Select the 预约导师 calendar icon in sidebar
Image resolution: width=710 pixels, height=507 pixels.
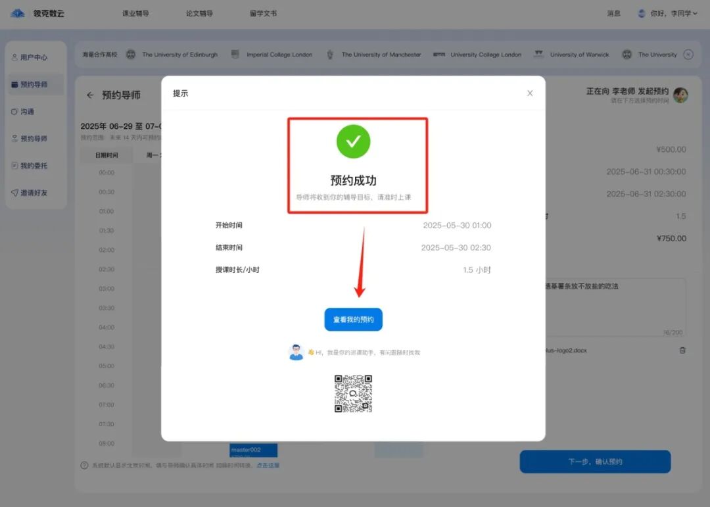coord(16,84)
